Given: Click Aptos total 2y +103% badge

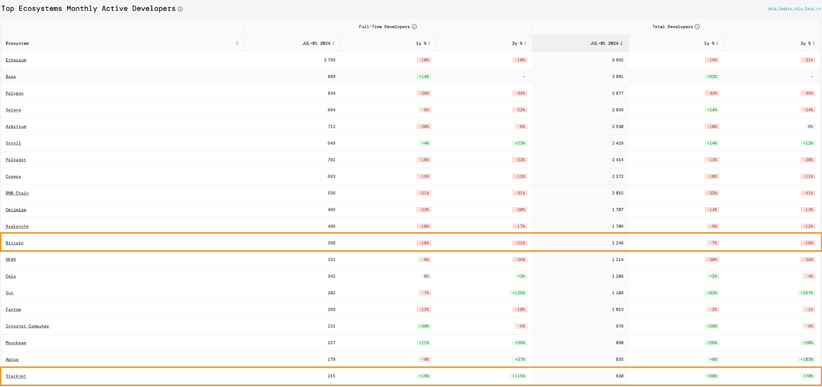Looking at the screenshot, I should tap(806, 359).
